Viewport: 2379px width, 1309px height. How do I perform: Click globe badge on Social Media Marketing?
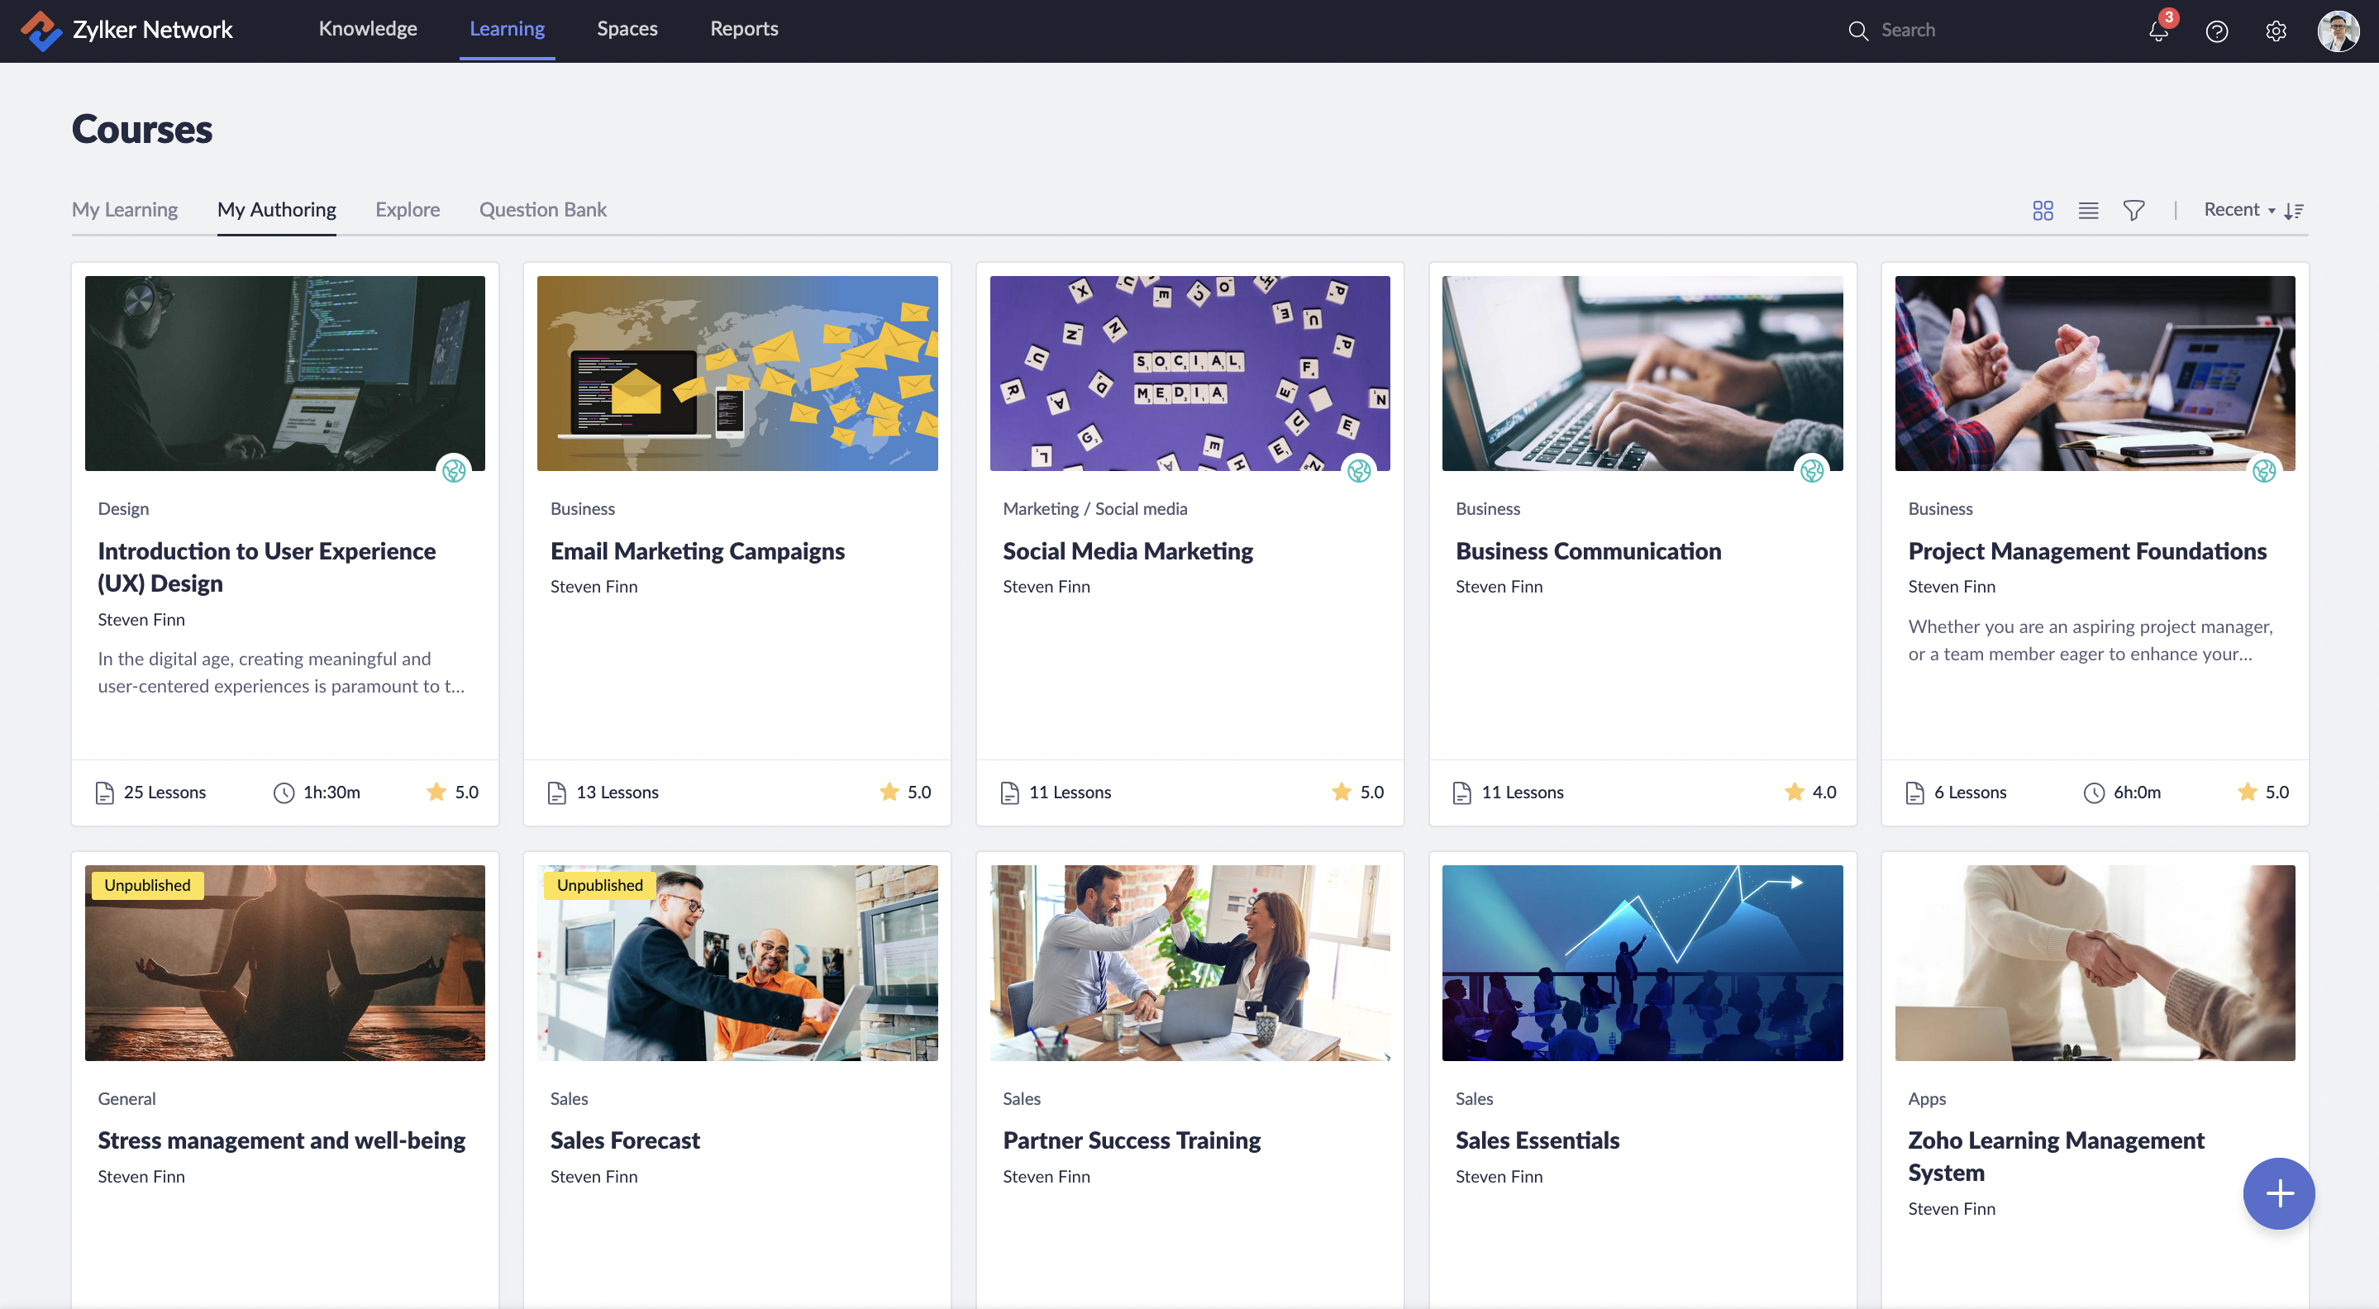pos(1358,471)
